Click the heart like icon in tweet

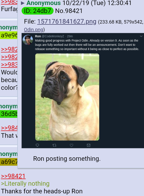[71, 145]
